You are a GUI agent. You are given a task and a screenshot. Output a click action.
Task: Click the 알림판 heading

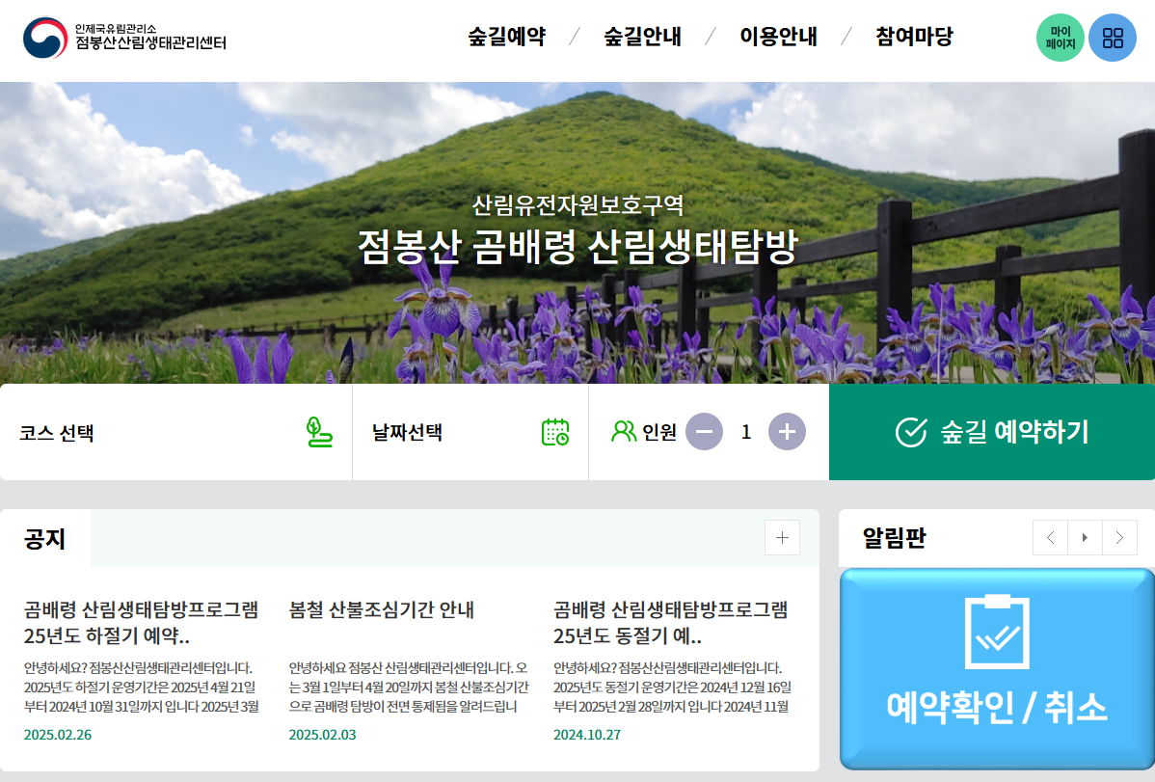coord(895,538)
